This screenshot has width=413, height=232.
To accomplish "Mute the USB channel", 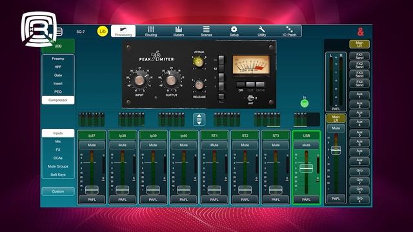I will coord(306,145).
